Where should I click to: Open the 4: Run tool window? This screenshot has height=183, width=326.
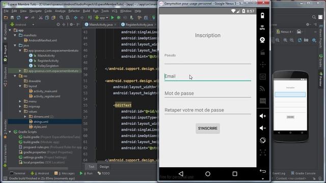pyautogui.click(x=86, y=173)
